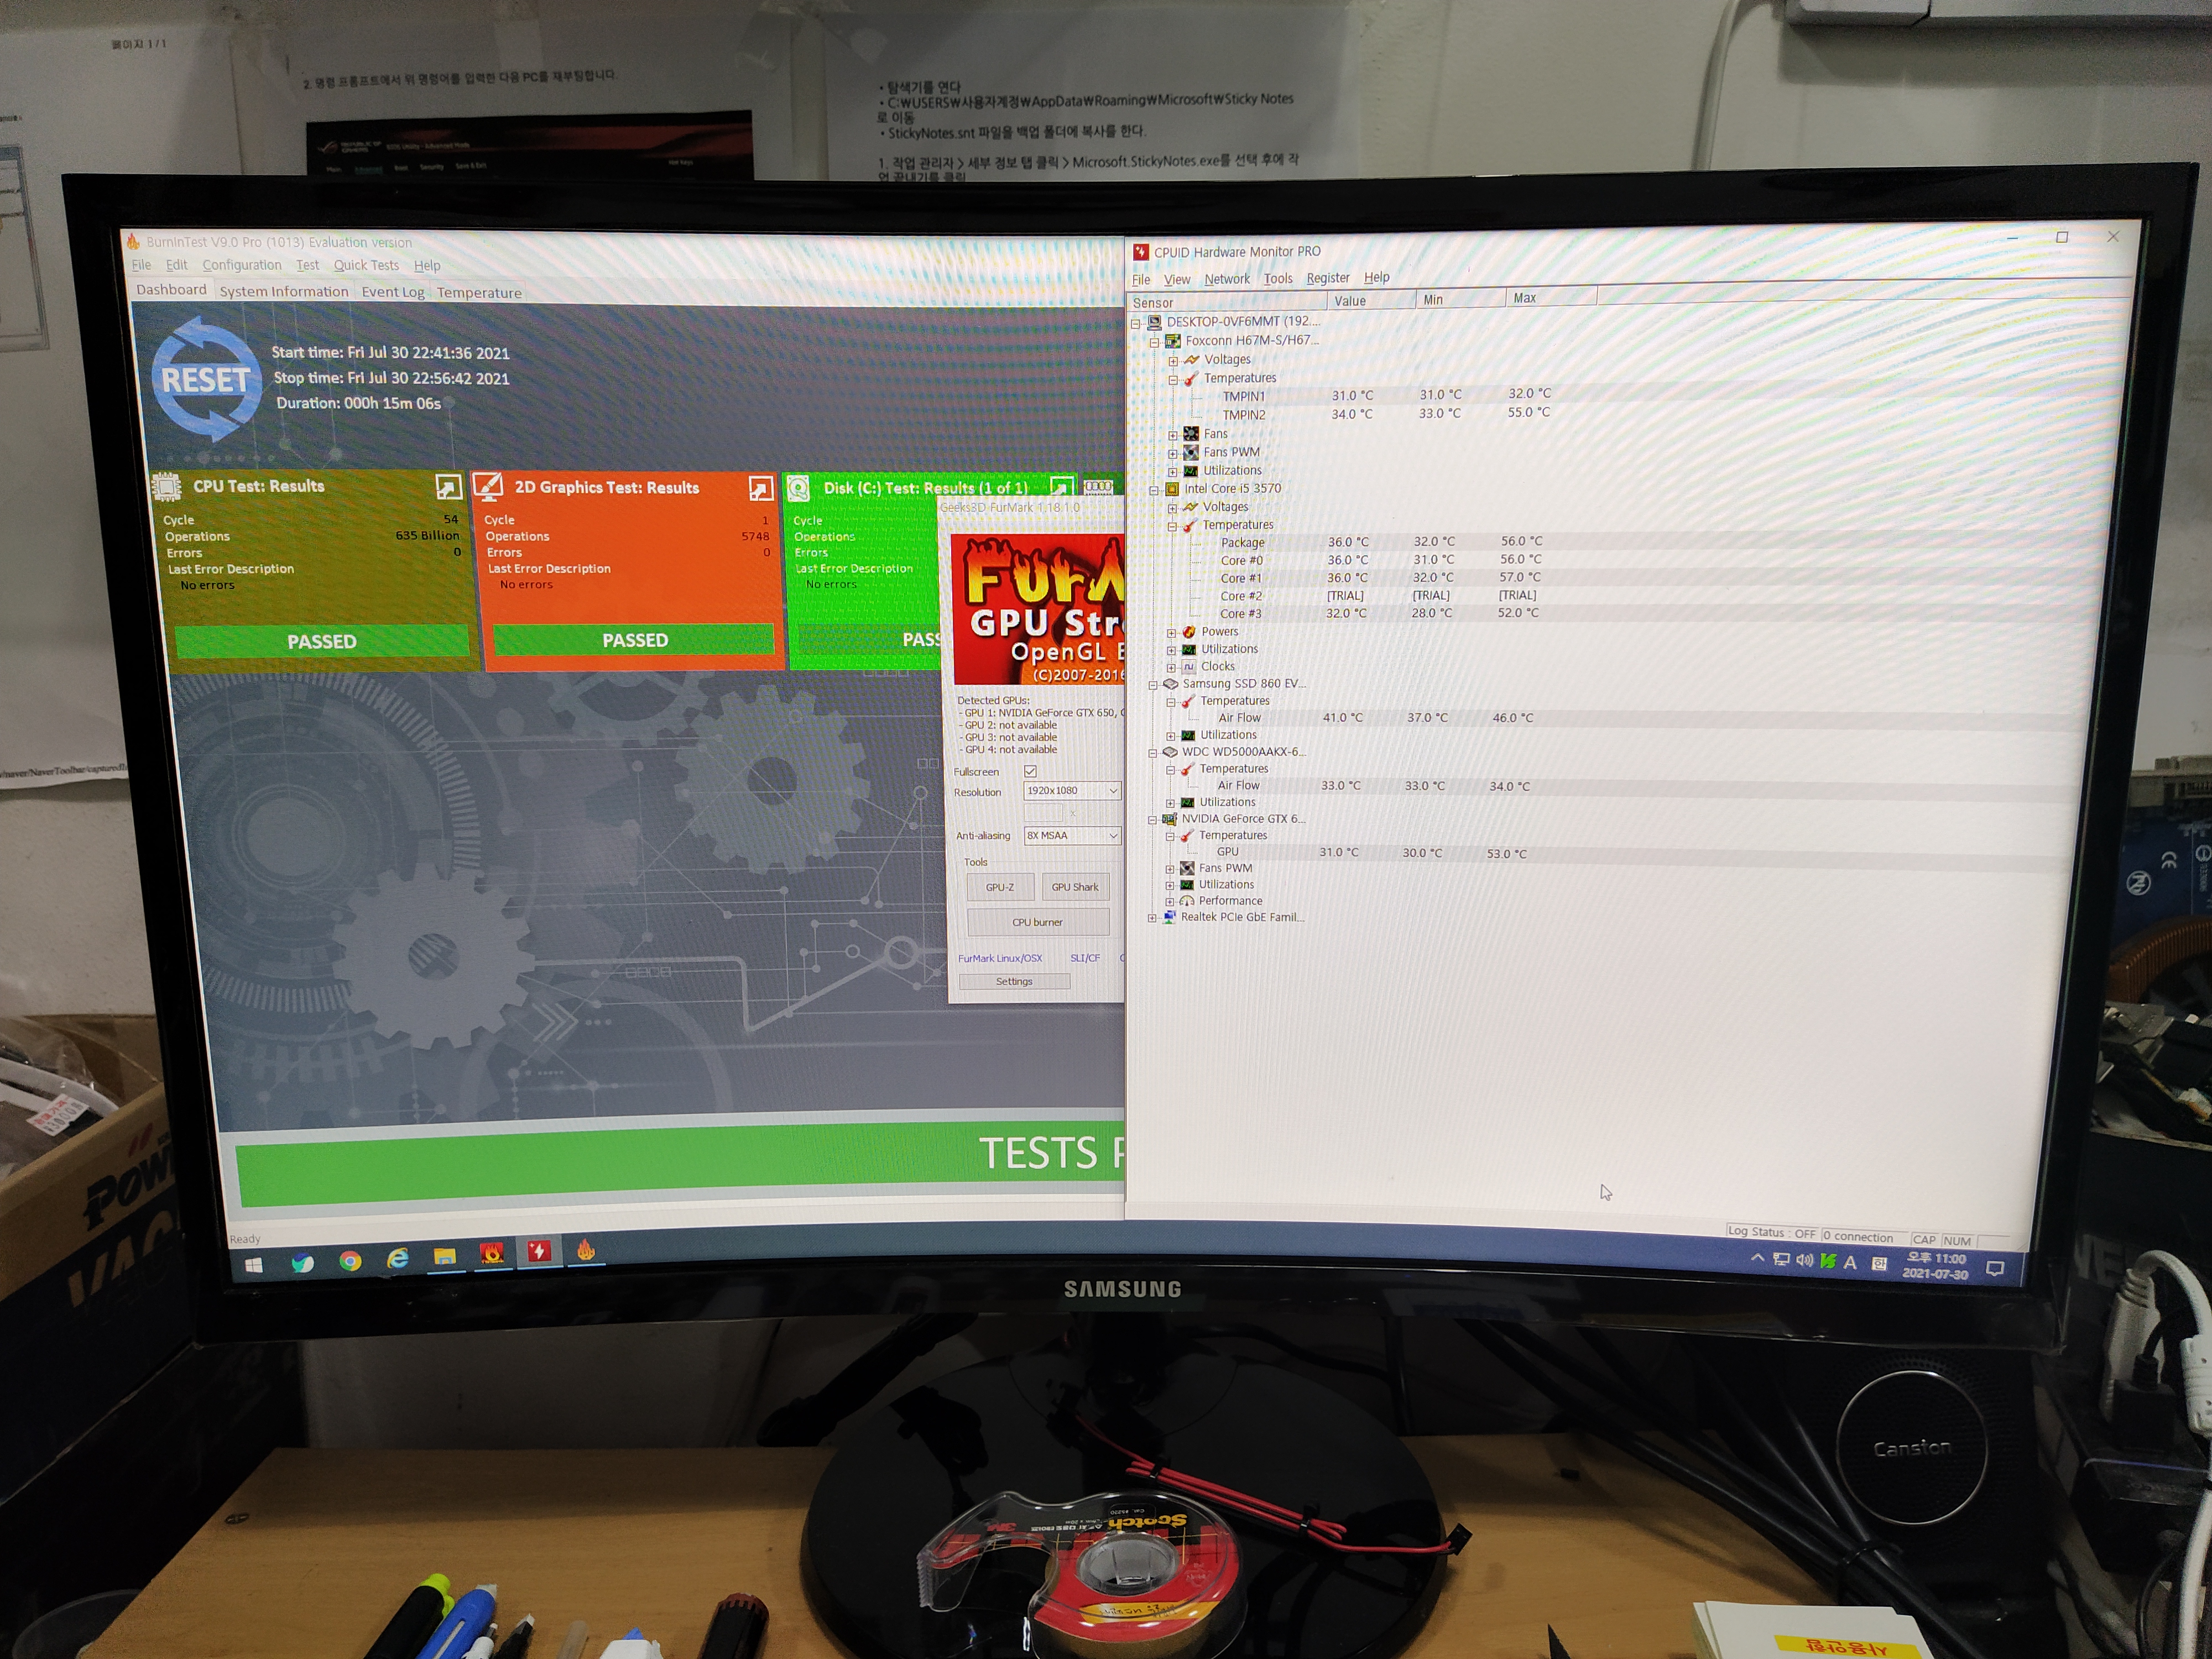The width and height of the screenshot is (2212, 1659).
Task: Collapse the Intel Core i5 3570 node
Action: pos(1154,490)
